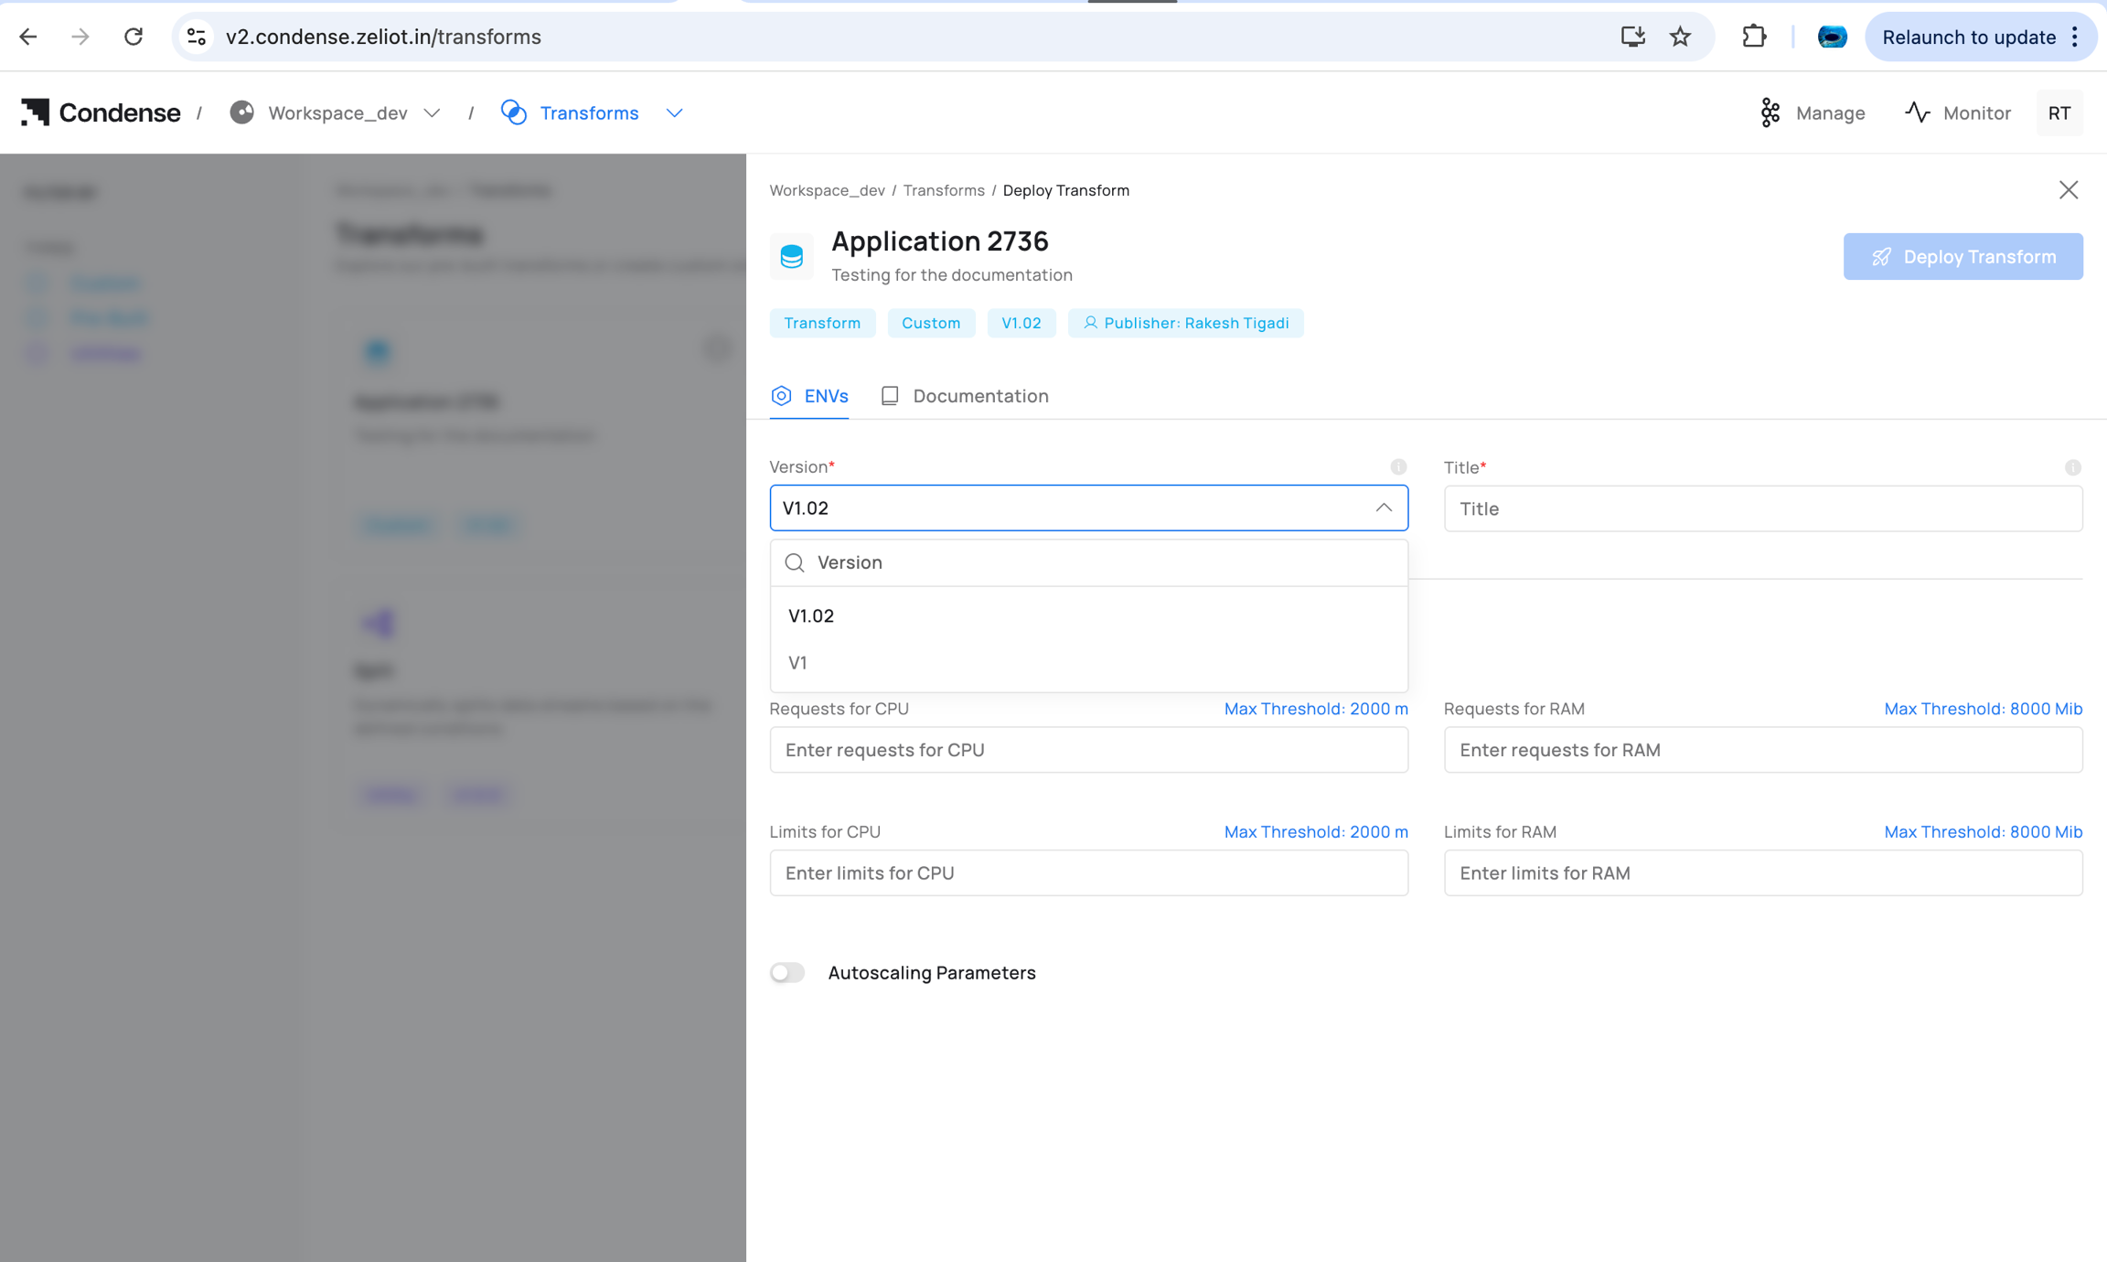Image resolution: width=2107 pixels, height=1262 pixels.
Task: Enable the Autoscaling Parameters toggle
Action: coord(787,972)
